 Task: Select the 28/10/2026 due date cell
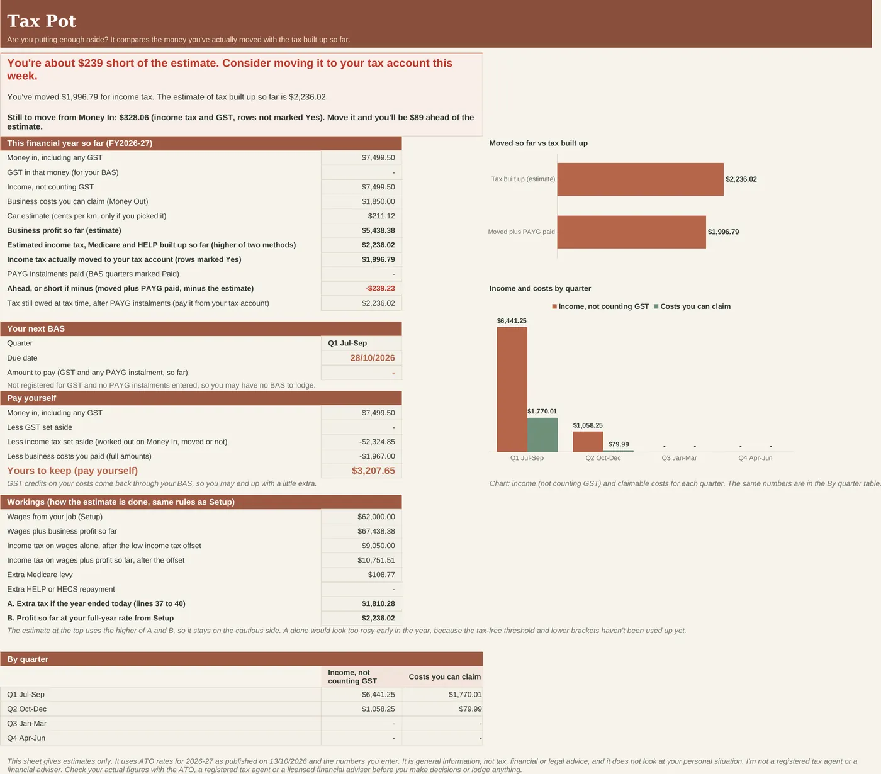[x=361, y=358]
